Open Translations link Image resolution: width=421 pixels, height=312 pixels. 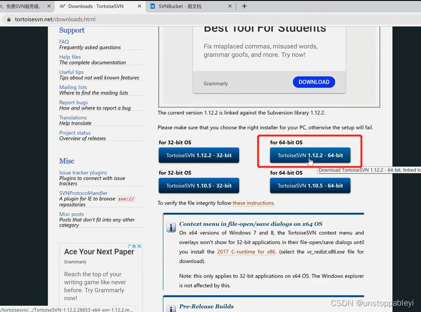point(73,118)
